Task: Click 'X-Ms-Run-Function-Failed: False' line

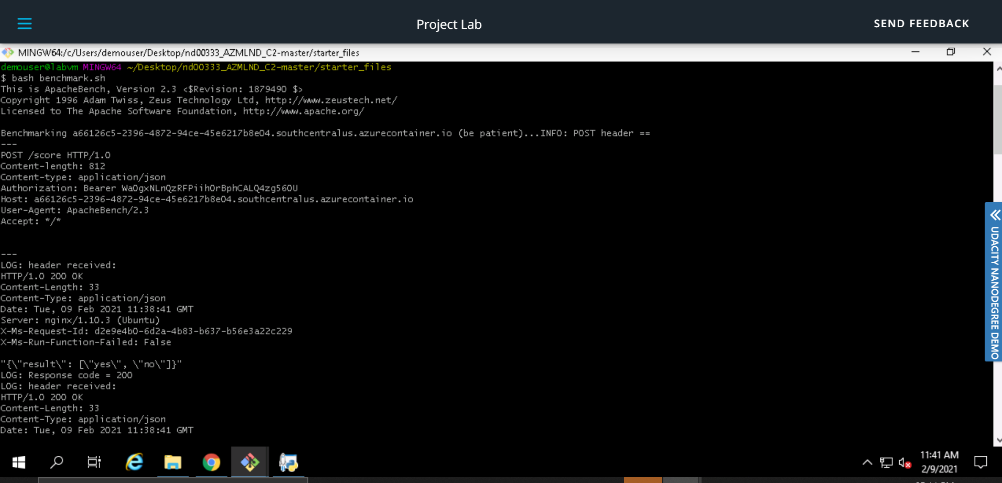Action: (86, 342)
